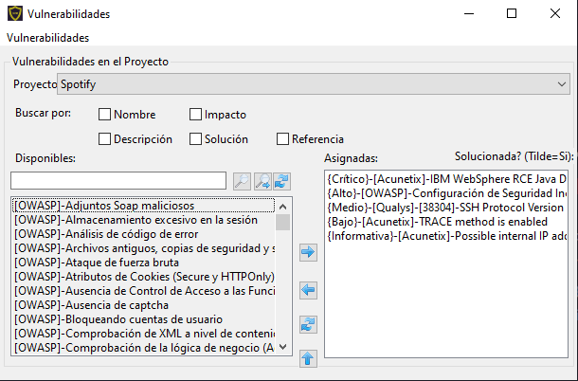
Task: Click the Disponibles list scrollbar down arrow
Action: point(282,348)
